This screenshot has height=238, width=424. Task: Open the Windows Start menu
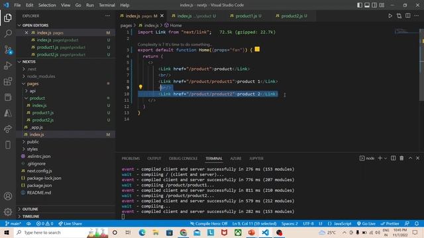click(x=7, y=233)
